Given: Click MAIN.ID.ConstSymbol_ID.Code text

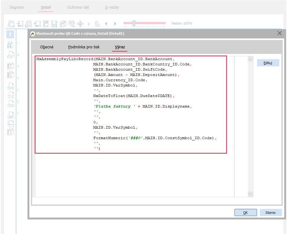Looking at the screenshot, I should [179, 138].
